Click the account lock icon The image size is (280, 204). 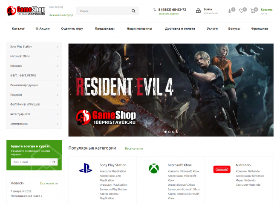(x=198, y=11)
